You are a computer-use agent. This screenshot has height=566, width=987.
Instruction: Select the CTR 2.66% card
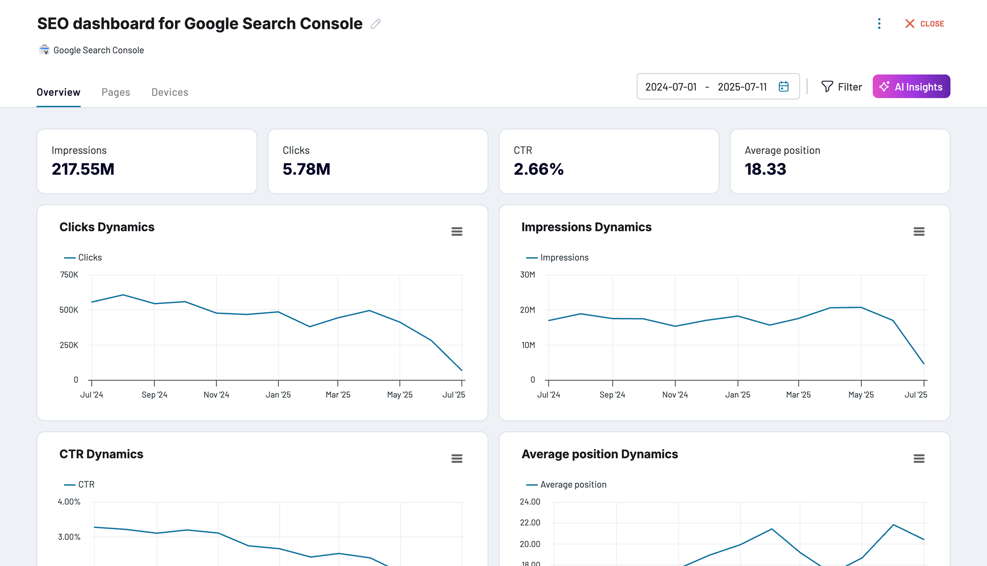point(609,161)
